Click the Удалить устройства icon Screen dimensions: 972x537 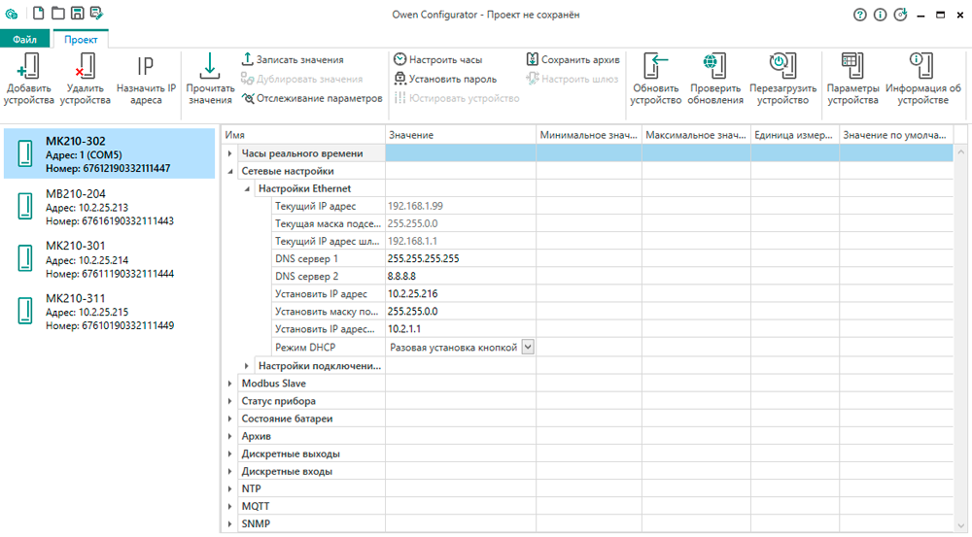[x=85, y=67]
